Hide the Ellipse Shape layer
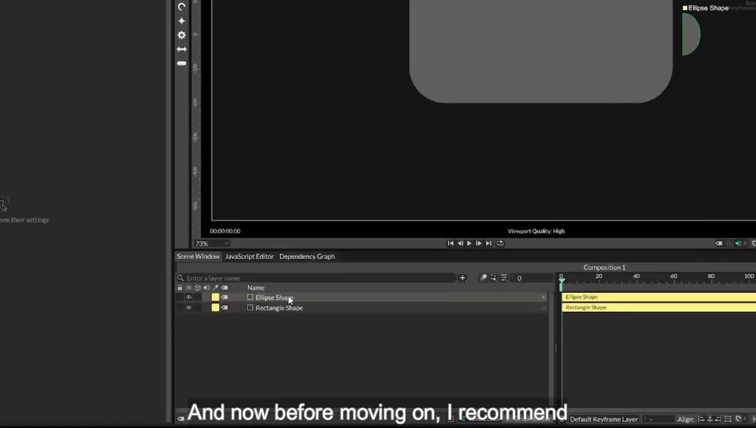The height and width of the screenshot is (428, 756). click(x=189, y=297)
